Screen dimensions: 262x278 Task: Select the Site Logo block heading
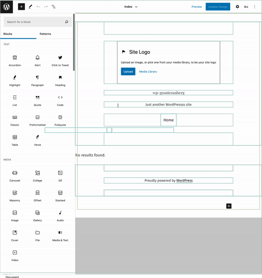140,52
